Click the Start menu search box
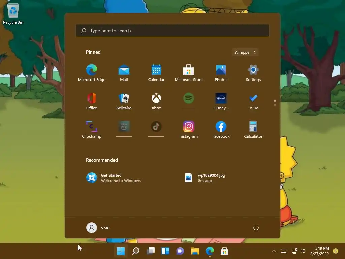The image size is (345, 259). coord(172,31)
